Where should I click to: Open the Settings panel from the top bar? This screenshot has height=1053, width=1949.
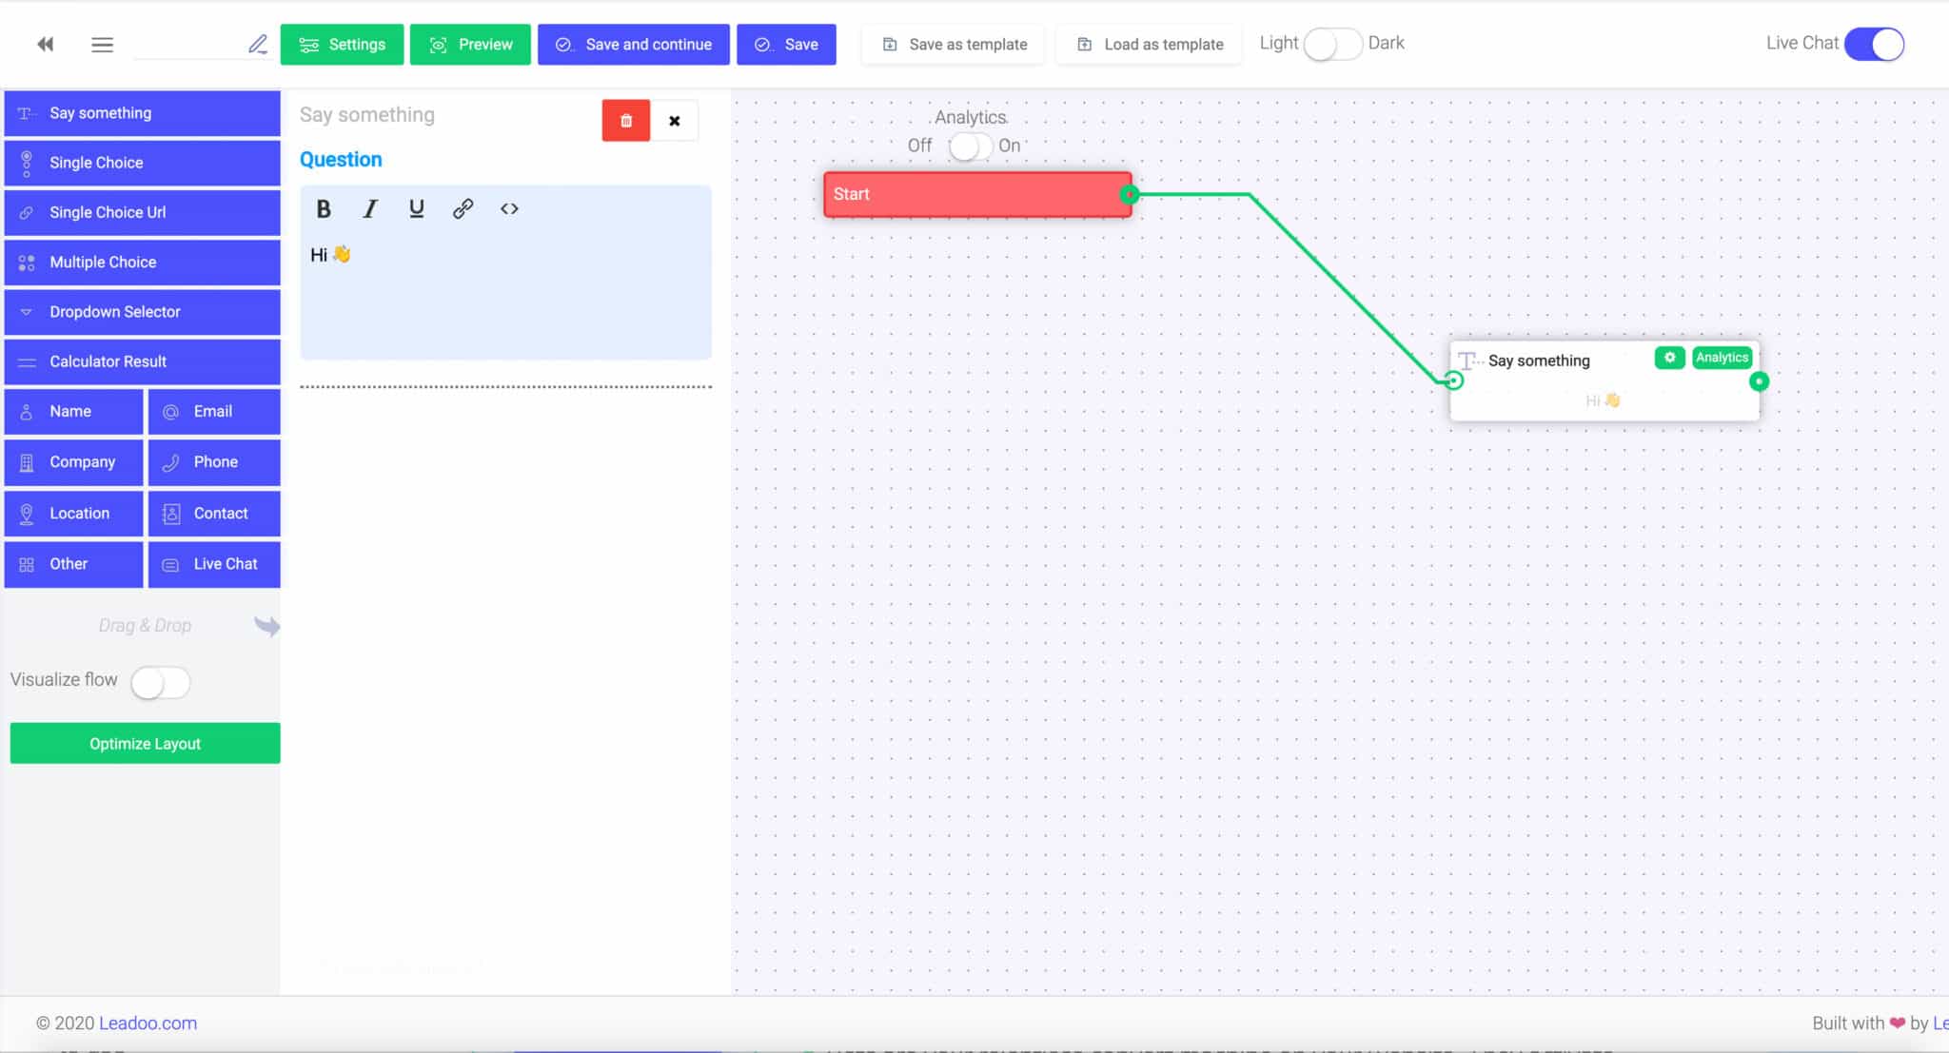click(x=342, y=44)
